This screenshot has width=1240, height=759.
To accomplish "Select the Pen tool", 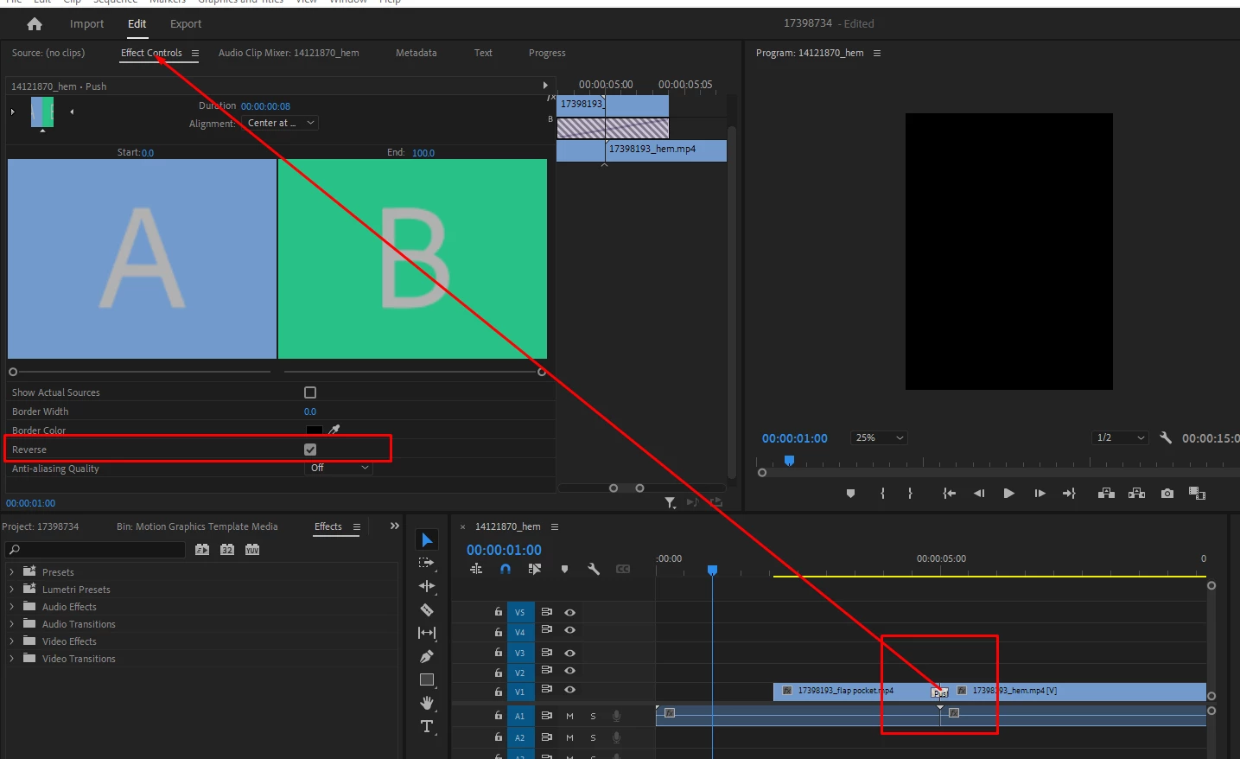I will 427,656.
